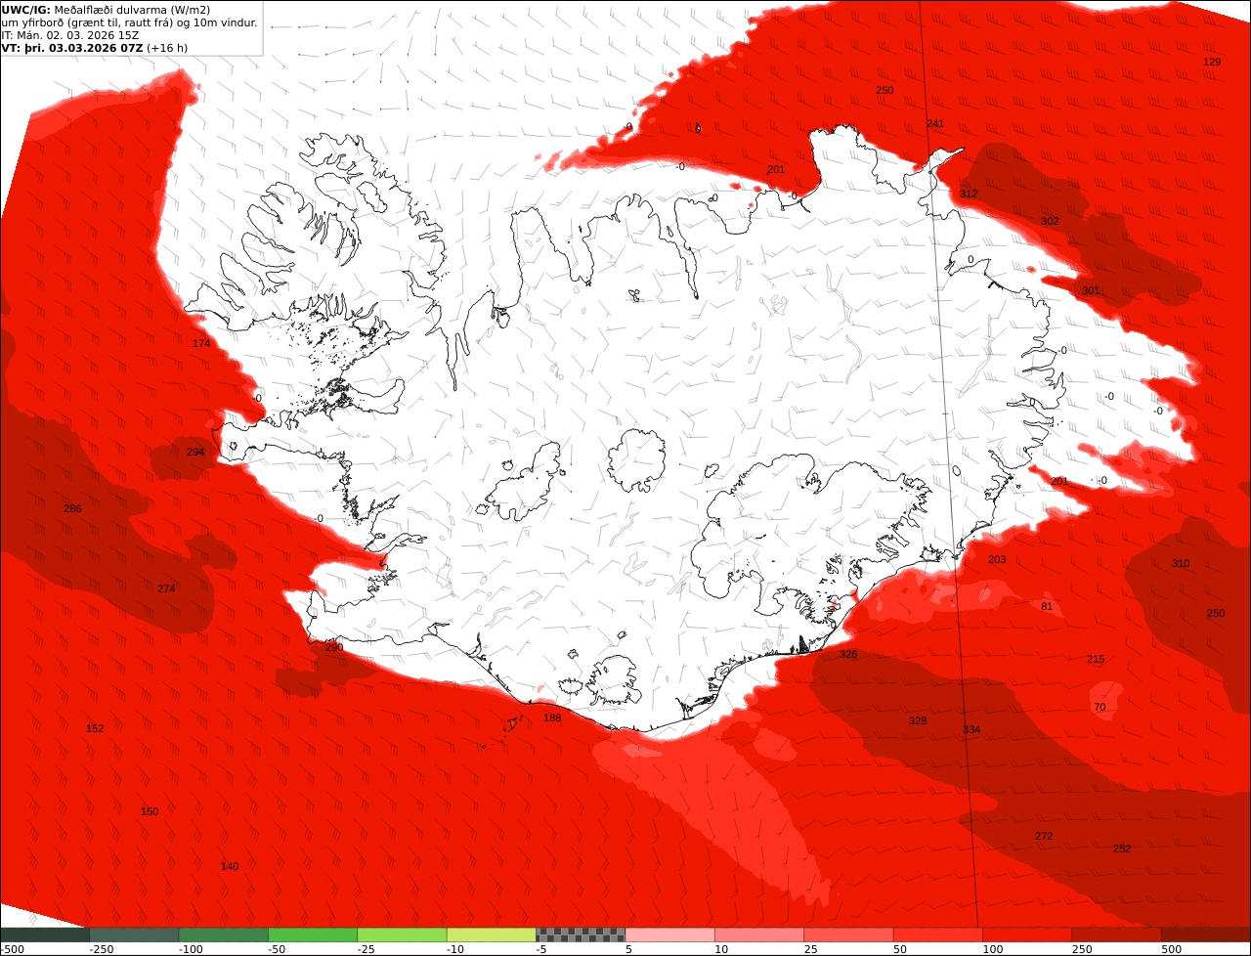Click the title line 'UWC/IG: Meðalflæði dulvarma (W/m2)'
Image resolution: width=1251 pixels, height=956 pixels.
point(106,10)
